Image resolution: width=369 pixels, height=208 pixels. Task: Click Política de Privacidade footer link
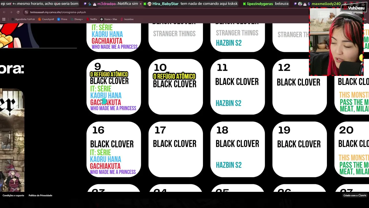coord(40,196)
